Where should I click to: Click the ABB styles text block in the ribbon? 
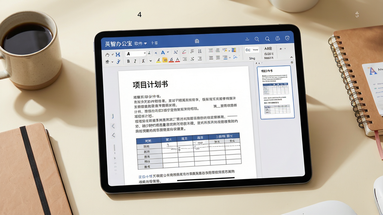point(269,53)
